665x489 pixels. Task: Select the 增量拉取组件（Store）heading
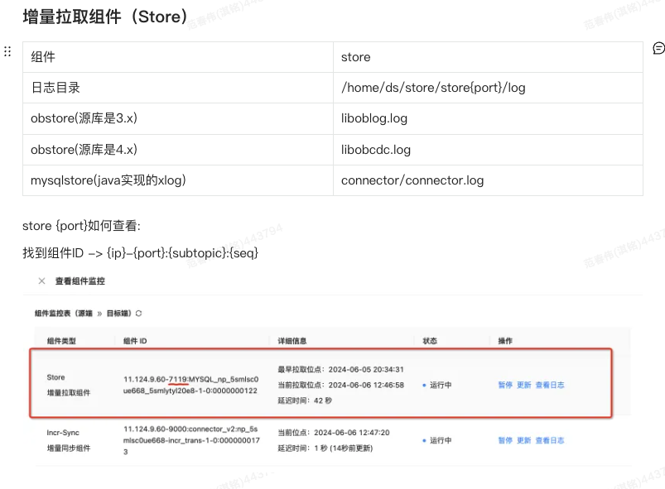(x=104, y=17)
